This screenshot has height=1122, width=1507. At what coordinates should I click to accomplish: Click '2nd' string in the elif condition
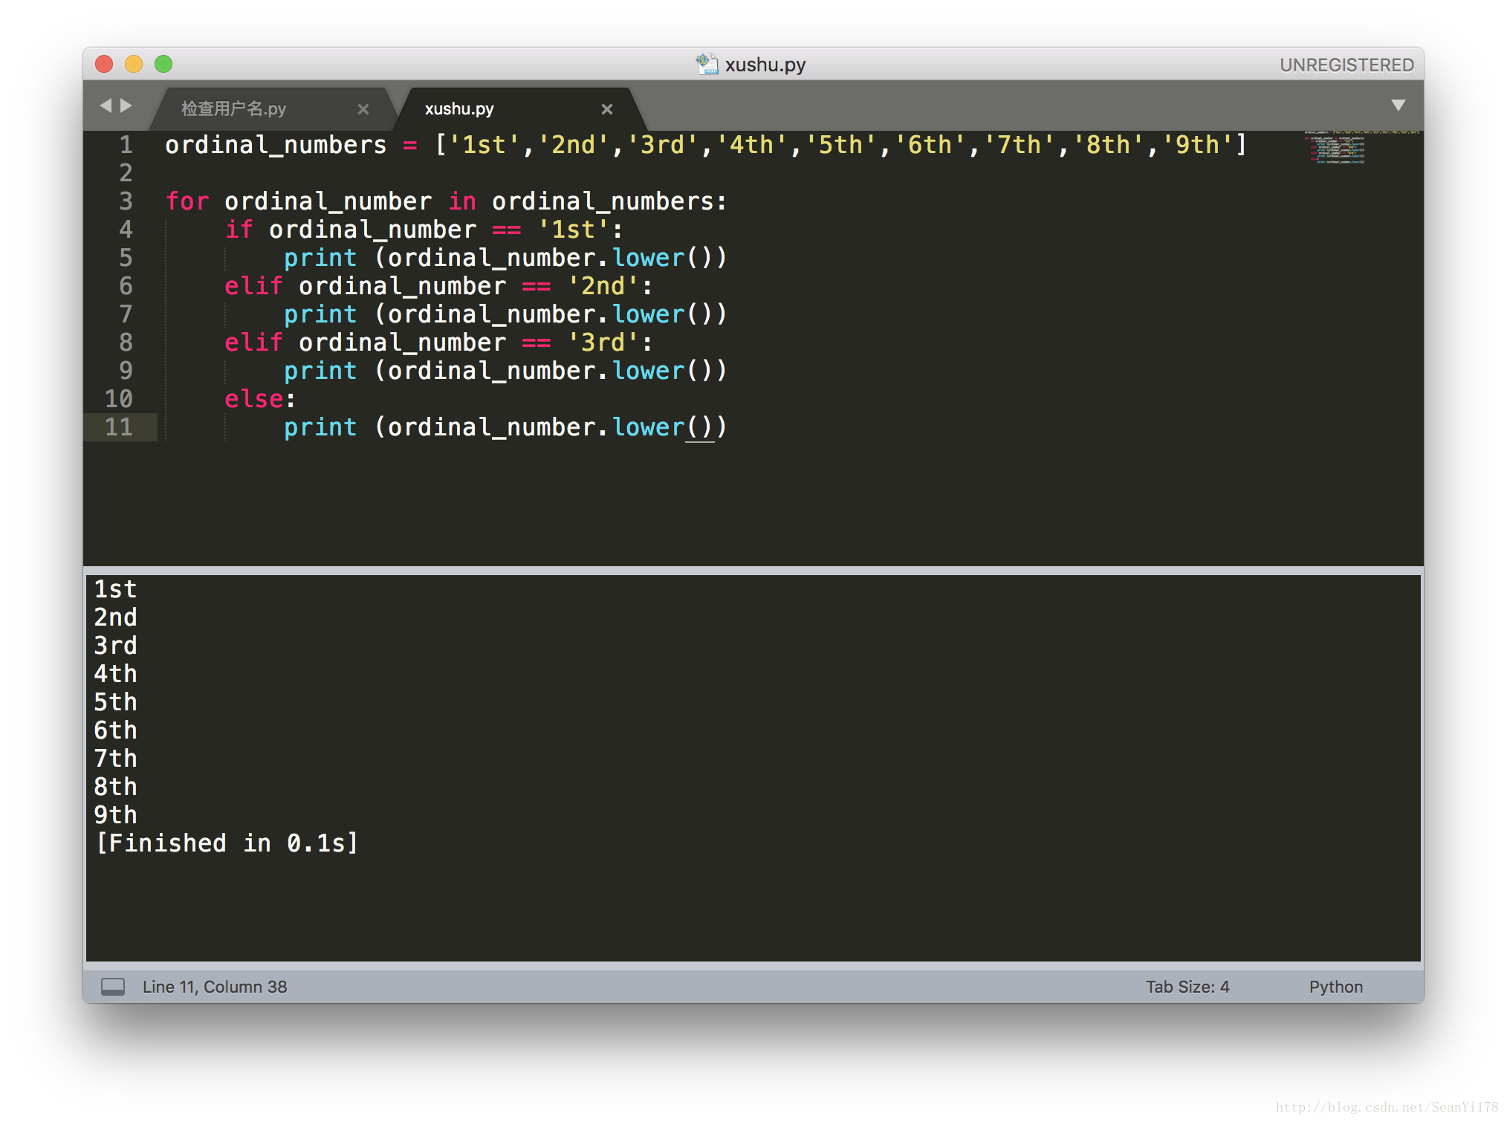coord(603,285)
